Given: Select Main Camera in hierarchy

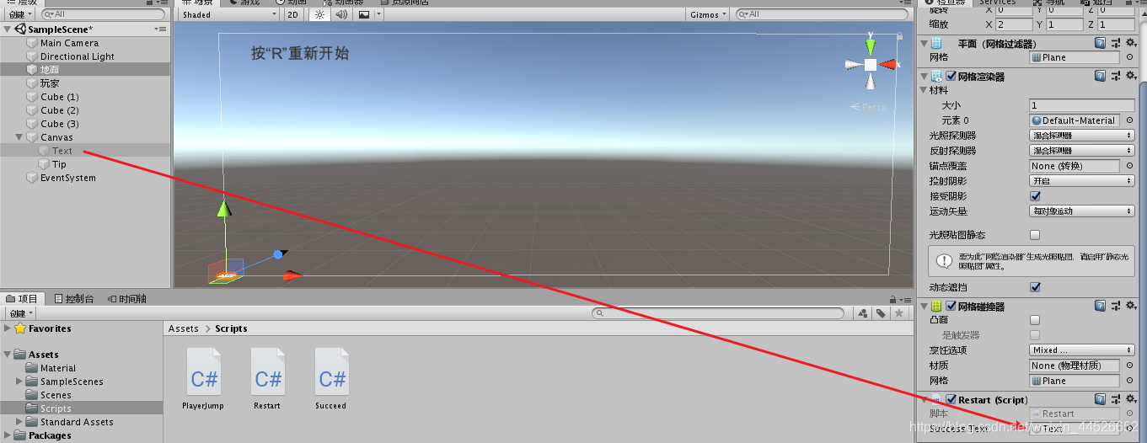Looking at the screenshot, I should pos(69,43).
